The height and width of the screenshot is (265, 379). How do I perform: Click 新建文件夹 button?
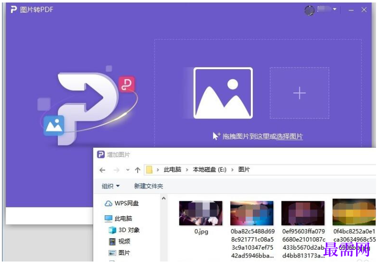(149, 186)
